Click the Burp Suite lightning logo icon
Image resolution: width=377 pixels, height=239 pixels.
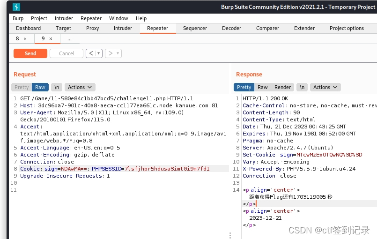click(x=16, y=7)
